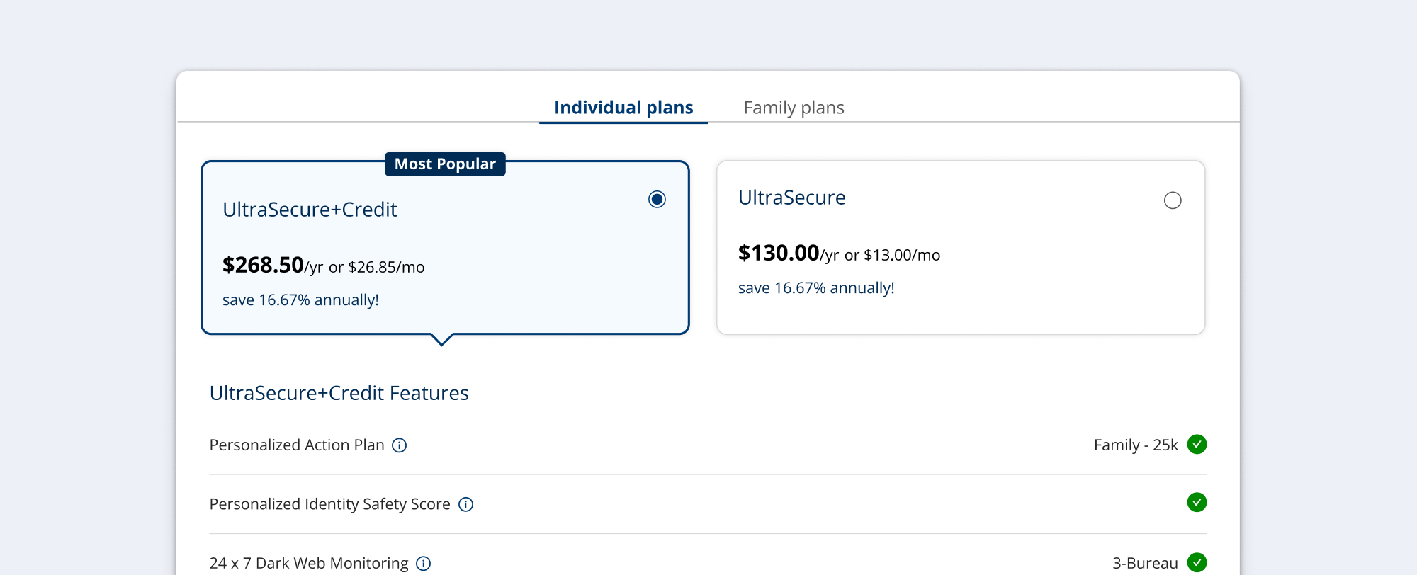Select the UltraSecure+Credit radio button
Screen dimensions: 1417x575
point(657,200)
